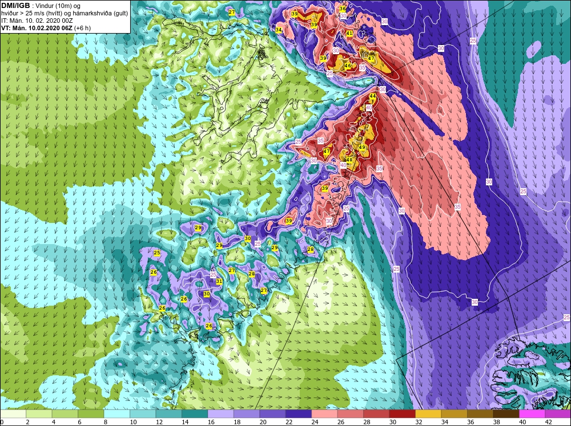Click the yellow gust label '34'
The height and width of the screenshot is (426, 571).
coord(279,30)
